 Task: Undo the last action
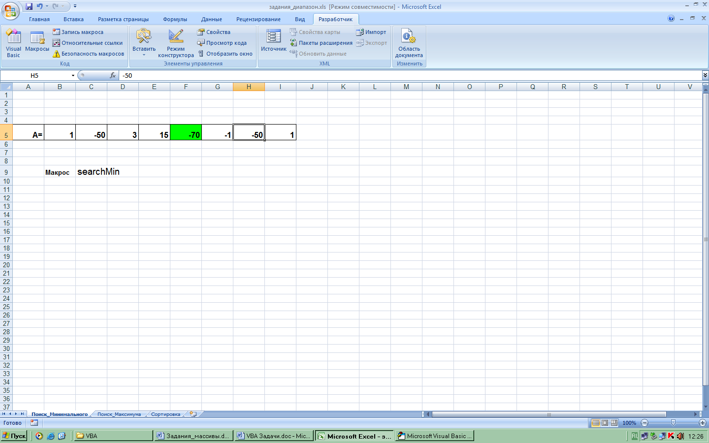[39, 6]
